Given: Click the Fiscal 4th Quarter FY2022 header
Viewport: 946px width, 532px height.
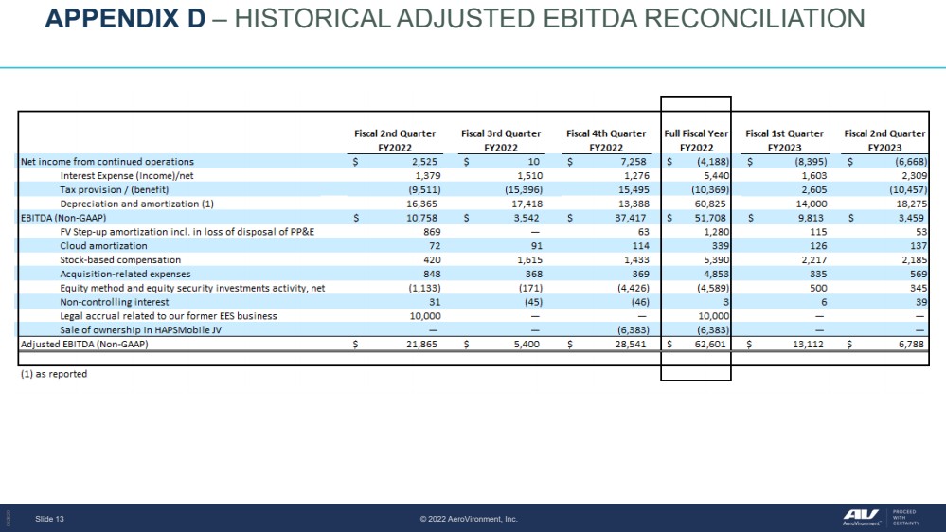Looking at the screenshot, I should pyautogui.click(x=606, y=140).
